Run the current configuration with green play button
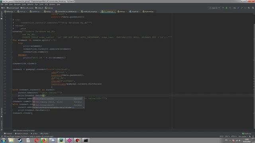Viewport: 255px width, 143px height. pos(223,8)
